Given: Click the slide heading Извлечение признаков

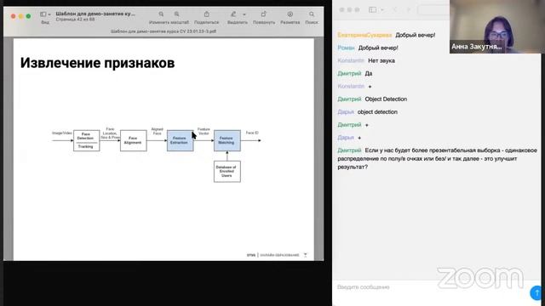Looking at the screenshot, I should (97, 63).
